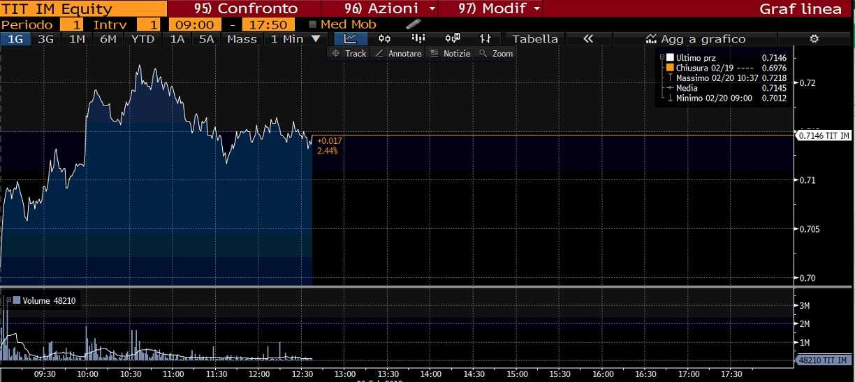The image size is (855, 382).
Task: Click the white Ultimo prz color swatch
Action: [x=670, y=57]
